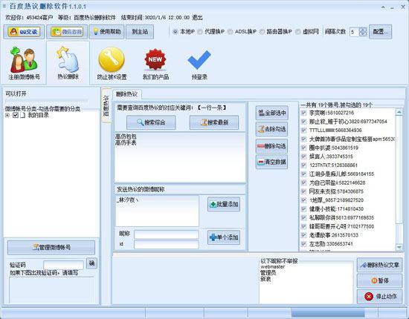Image resolution: width=409 pixels, height=319 pixels.
Task: Uncheck the 娱富人 account checkbox
Action: tap(303, 157)
